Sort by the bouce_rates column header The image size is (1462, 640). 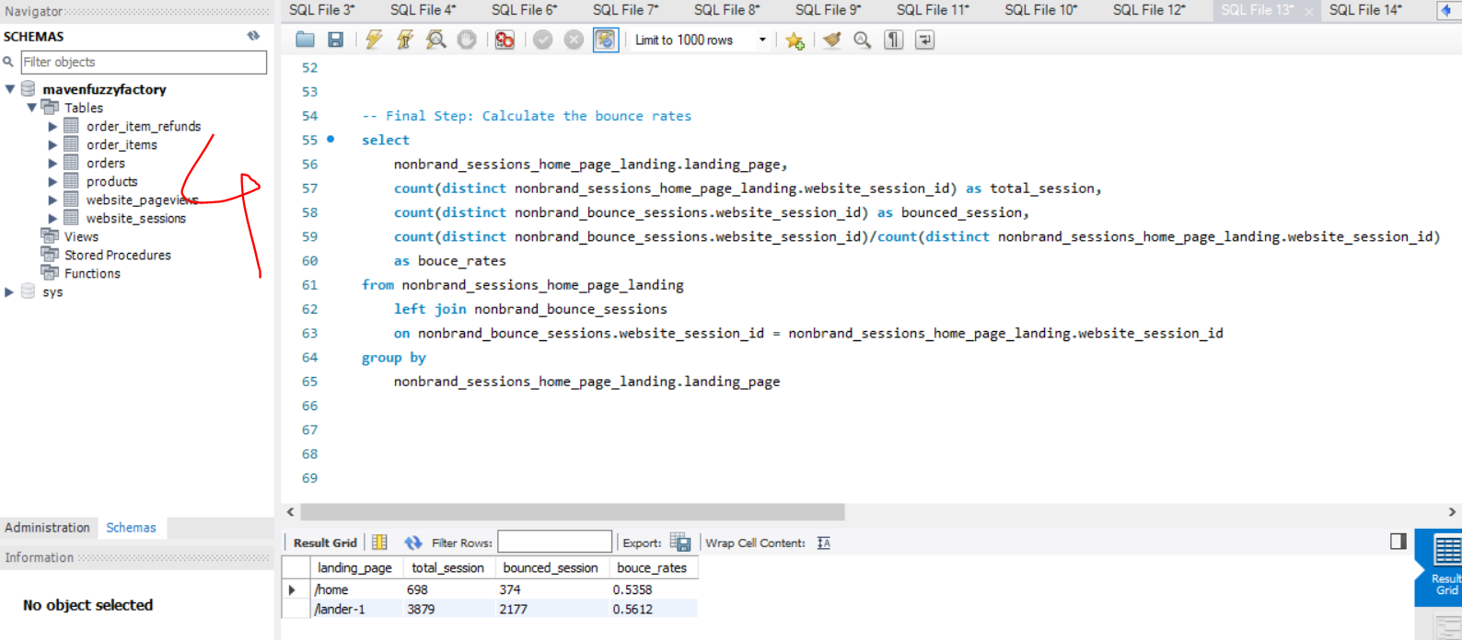(x=652, y=568)
